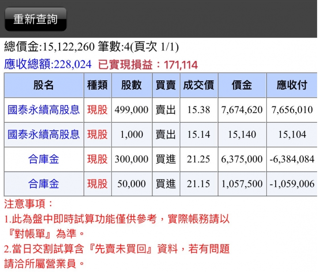
Task: Click the note line containing 盤中即時試算功能
Action: (x=117, y=219)
